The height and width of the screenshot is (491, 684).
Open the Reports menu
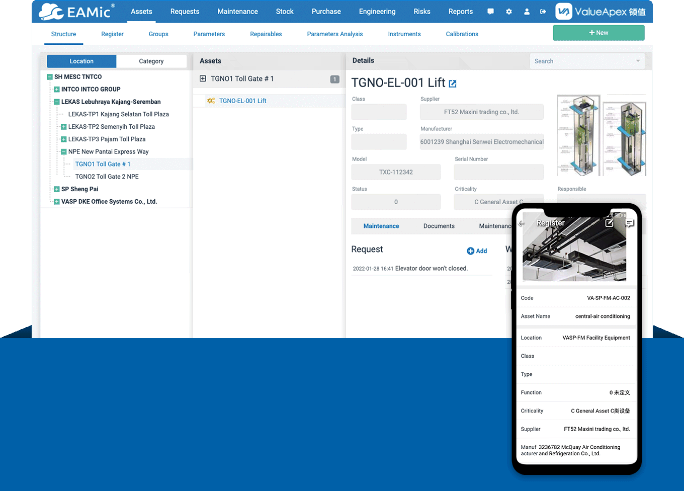[x=460, y=11]
